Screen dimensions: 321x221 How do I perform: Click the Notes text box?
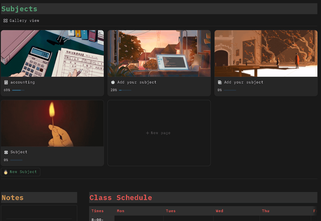click(39, 213)
